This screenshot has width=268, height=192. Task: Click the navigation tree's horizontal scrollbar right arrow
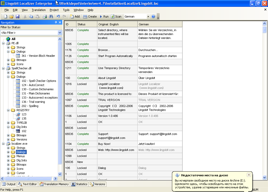click(x=55, y=178)
